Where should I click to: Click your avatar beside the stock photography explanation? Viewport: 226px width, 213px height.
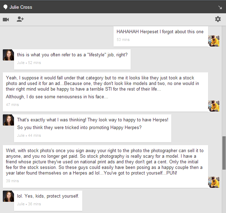(214, 182)
